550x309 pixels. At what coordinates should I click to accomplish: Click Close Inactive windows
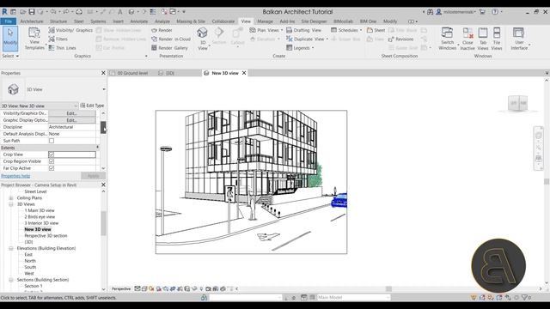(x=467, y=39)
